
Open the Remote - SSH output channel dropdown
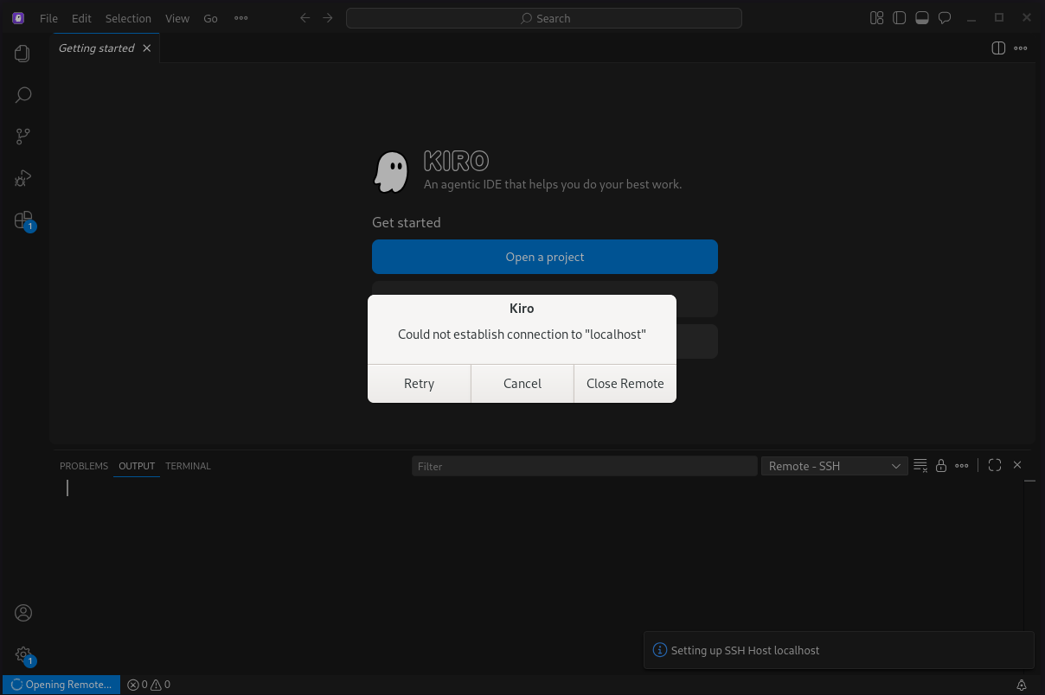834,466
